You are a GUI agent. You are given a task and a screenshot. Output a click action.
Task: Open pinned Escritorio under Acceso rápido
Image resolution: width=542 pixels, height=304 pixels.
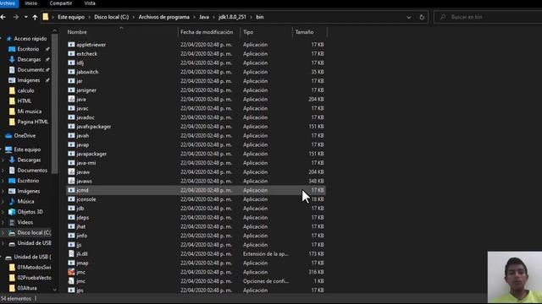point(28,49)
